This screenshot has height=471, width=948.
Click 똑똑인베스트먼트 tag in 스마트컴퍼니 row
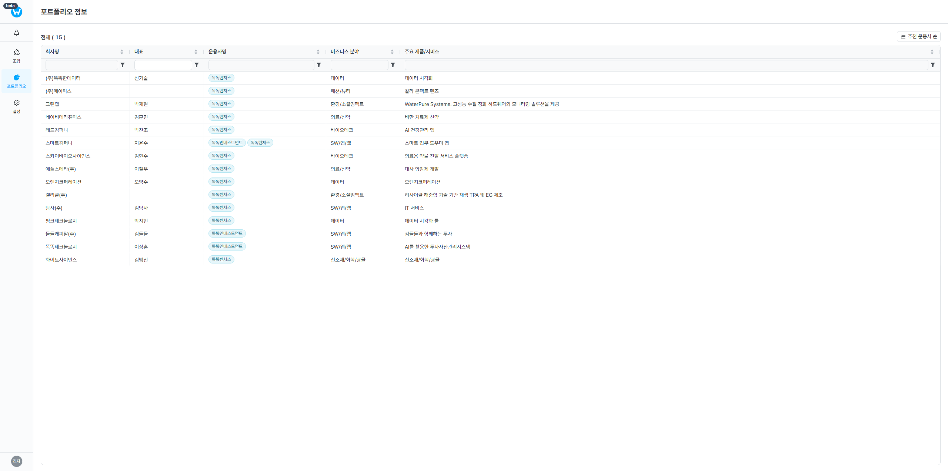coord(227,143)
